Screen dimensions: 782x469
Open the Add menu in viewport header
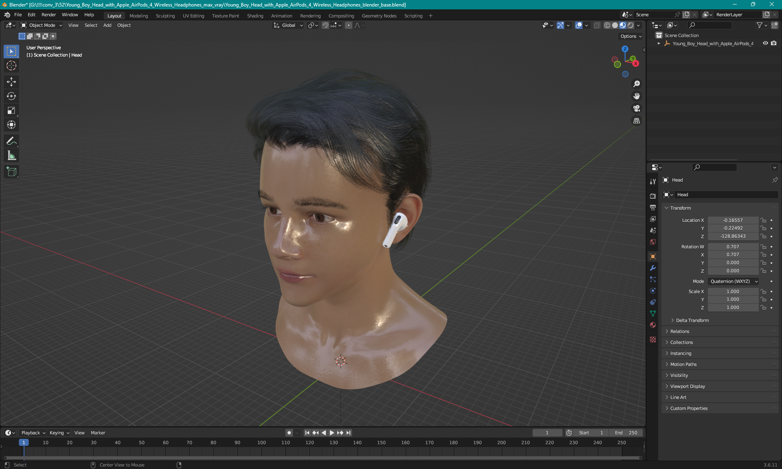[107, 25]
